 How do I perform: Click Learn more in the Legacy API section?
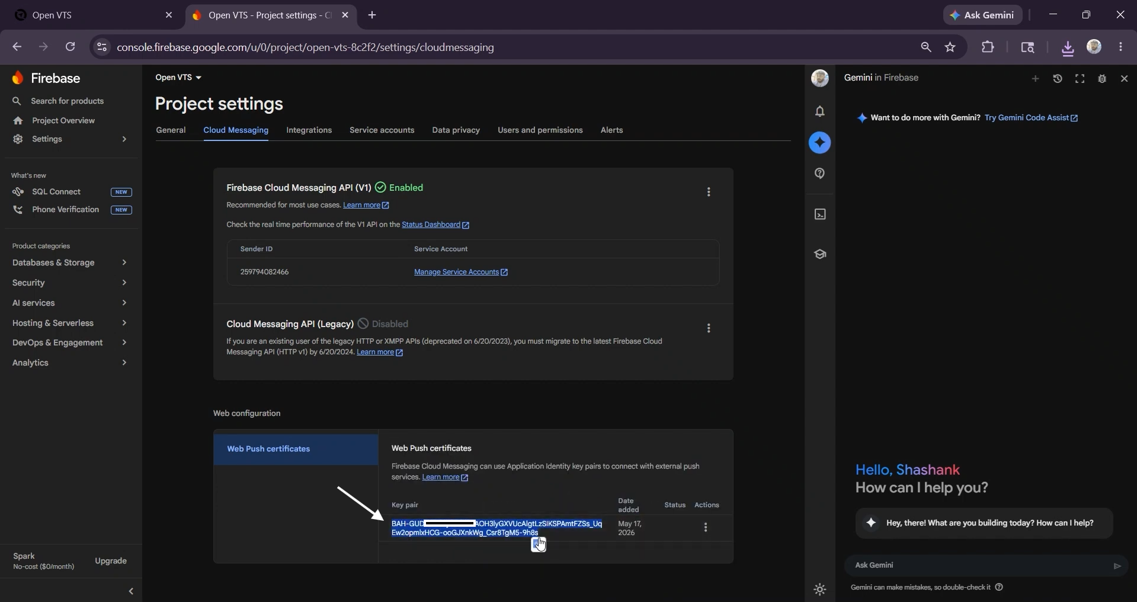[380, 352]
